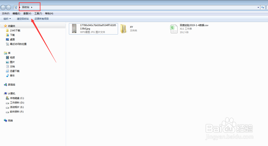
Task: Click the 收藏夹 star icon
Action: click(5, 26)
